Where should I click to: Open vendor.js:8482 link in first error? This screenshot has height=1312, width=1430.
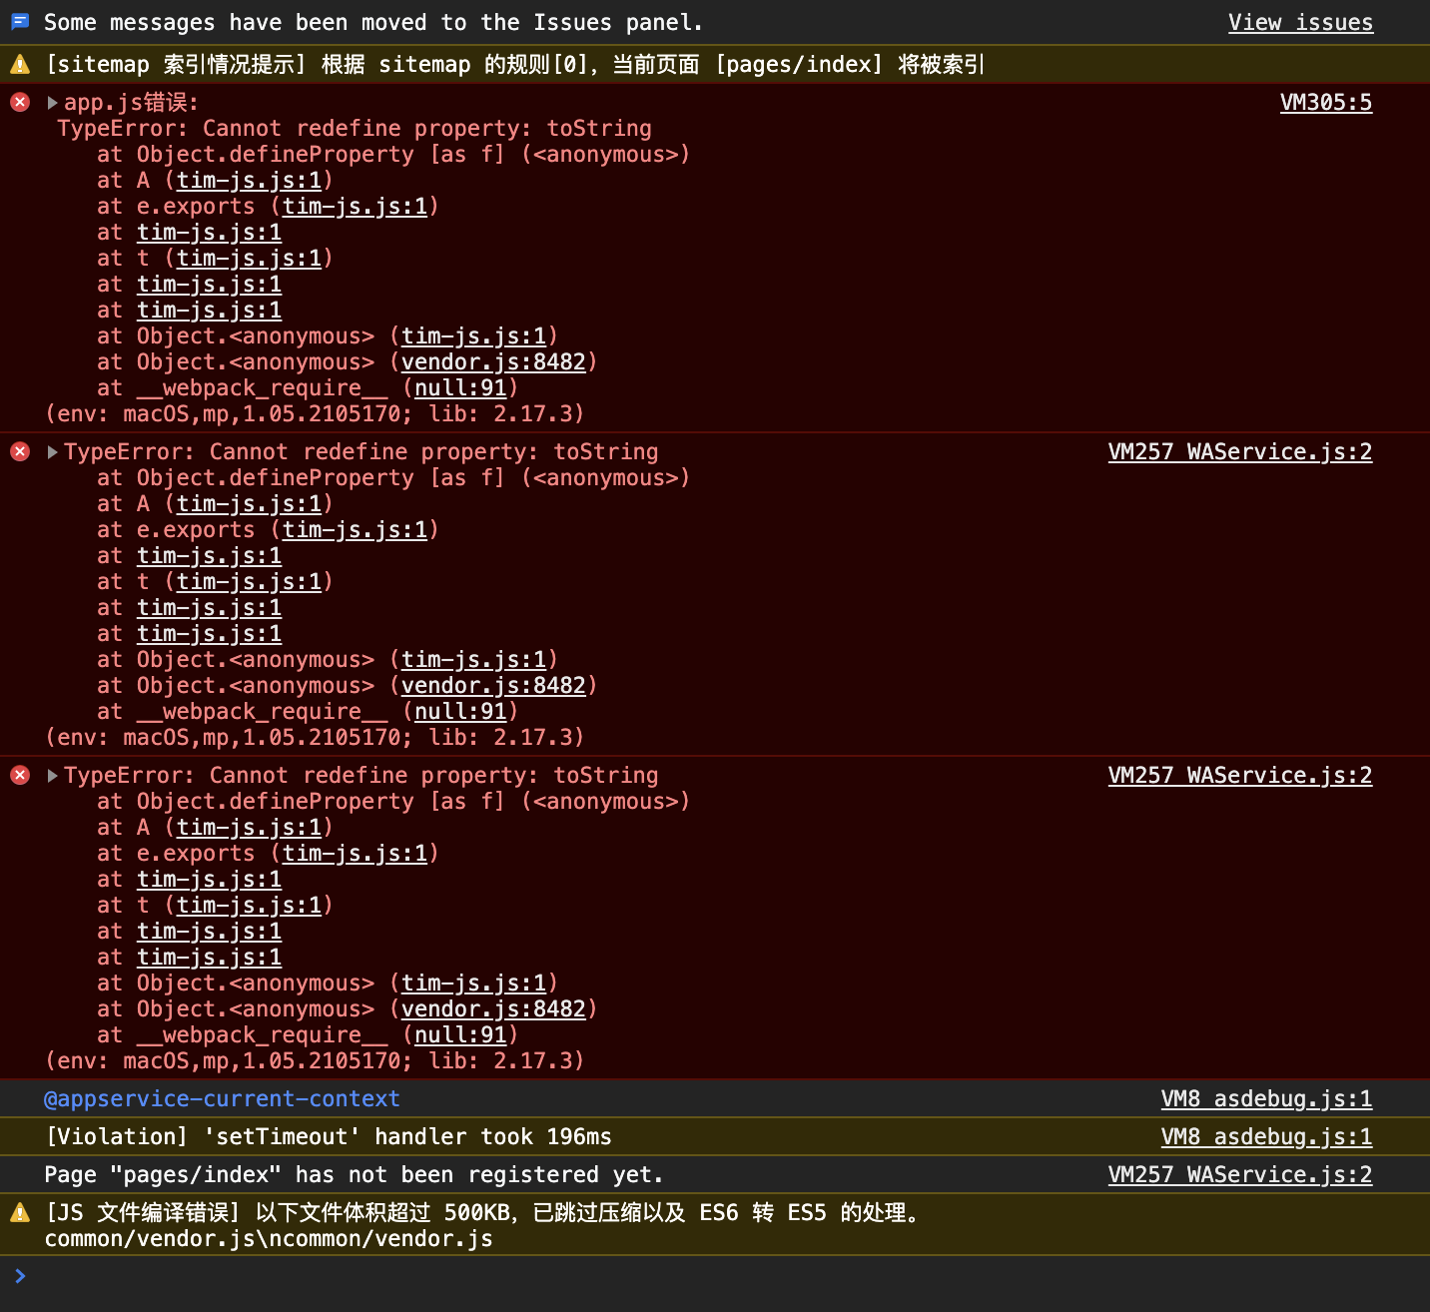493,361
